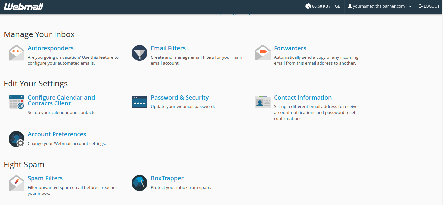
Task: Click the Autoresponders envelope icon
Action: point(16,53)
